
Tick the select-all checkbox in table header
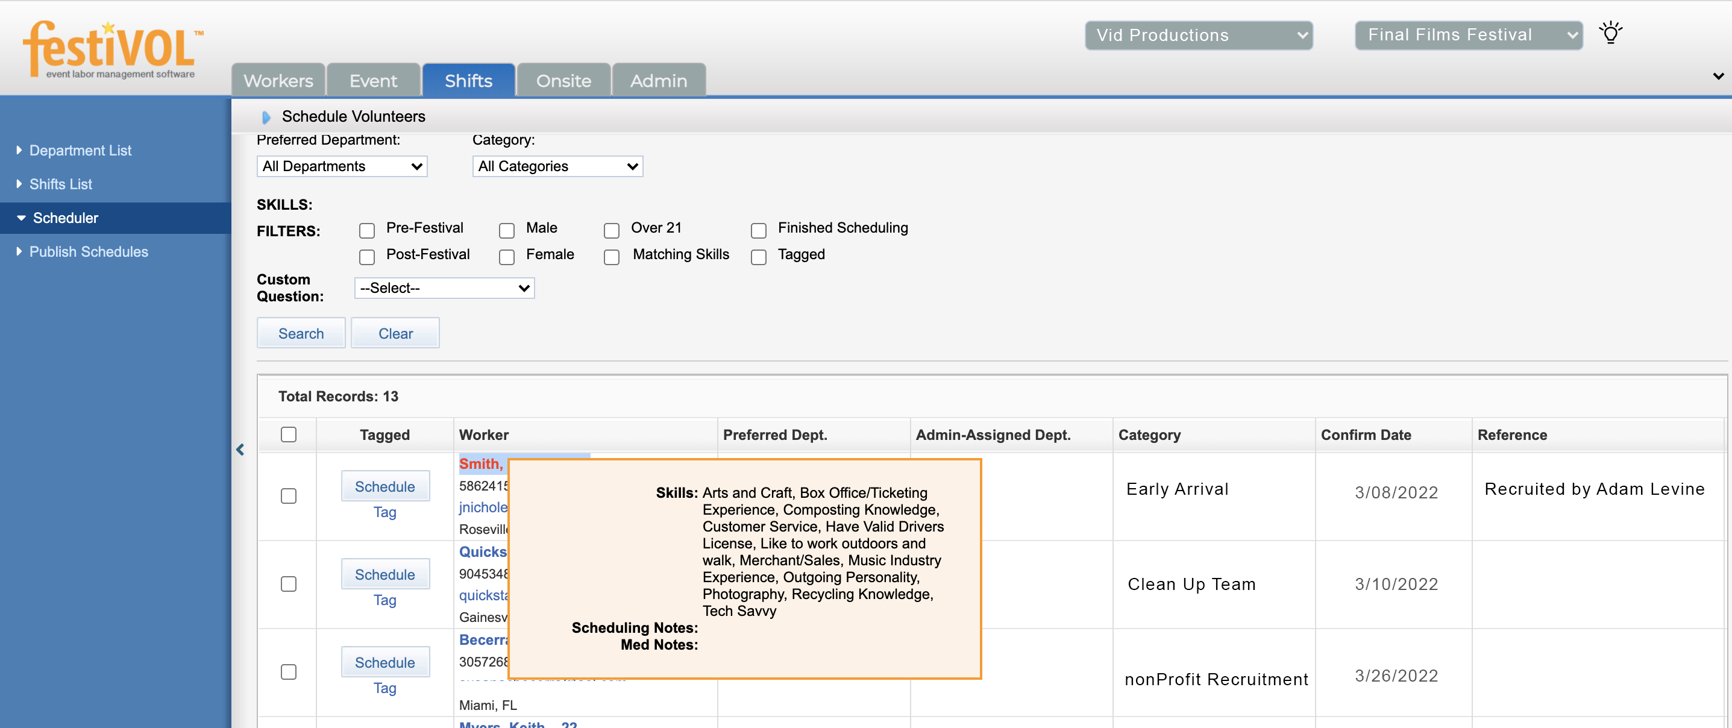tap(289, 435)
